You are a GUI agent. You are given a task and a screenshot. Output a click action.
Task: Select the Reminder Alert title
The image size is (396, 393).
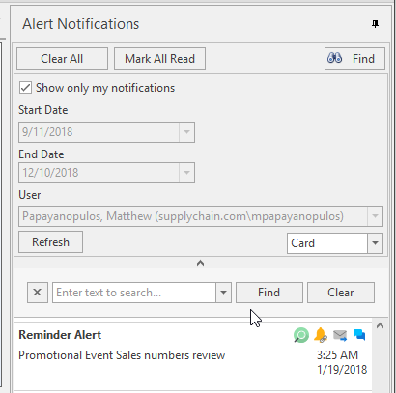tap(60, 335)
